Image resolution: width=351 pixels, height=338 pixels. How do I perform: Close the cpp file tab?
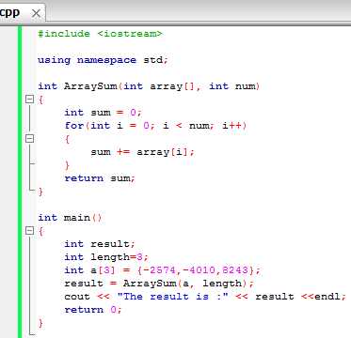pos(37,13)
